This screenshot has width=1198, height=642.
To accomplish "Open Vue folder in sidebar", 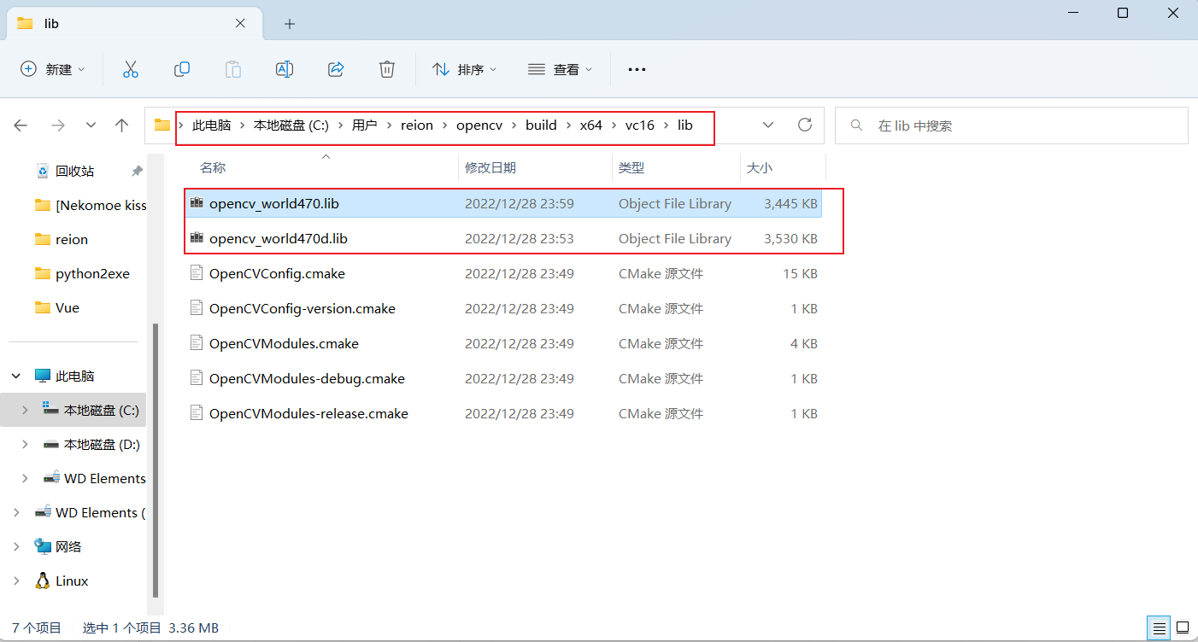I will click(x=57, y=307).
